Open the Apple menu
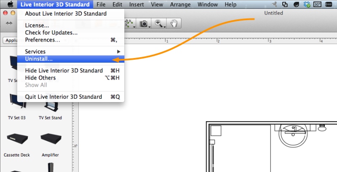Image resolution: width=337 pixels, height=172 pixels. coord(10,4)
